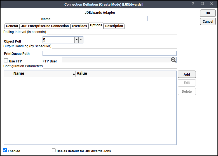218x156 pixels.
Task: Click the Edit parameter button
Action: point(187,83)
